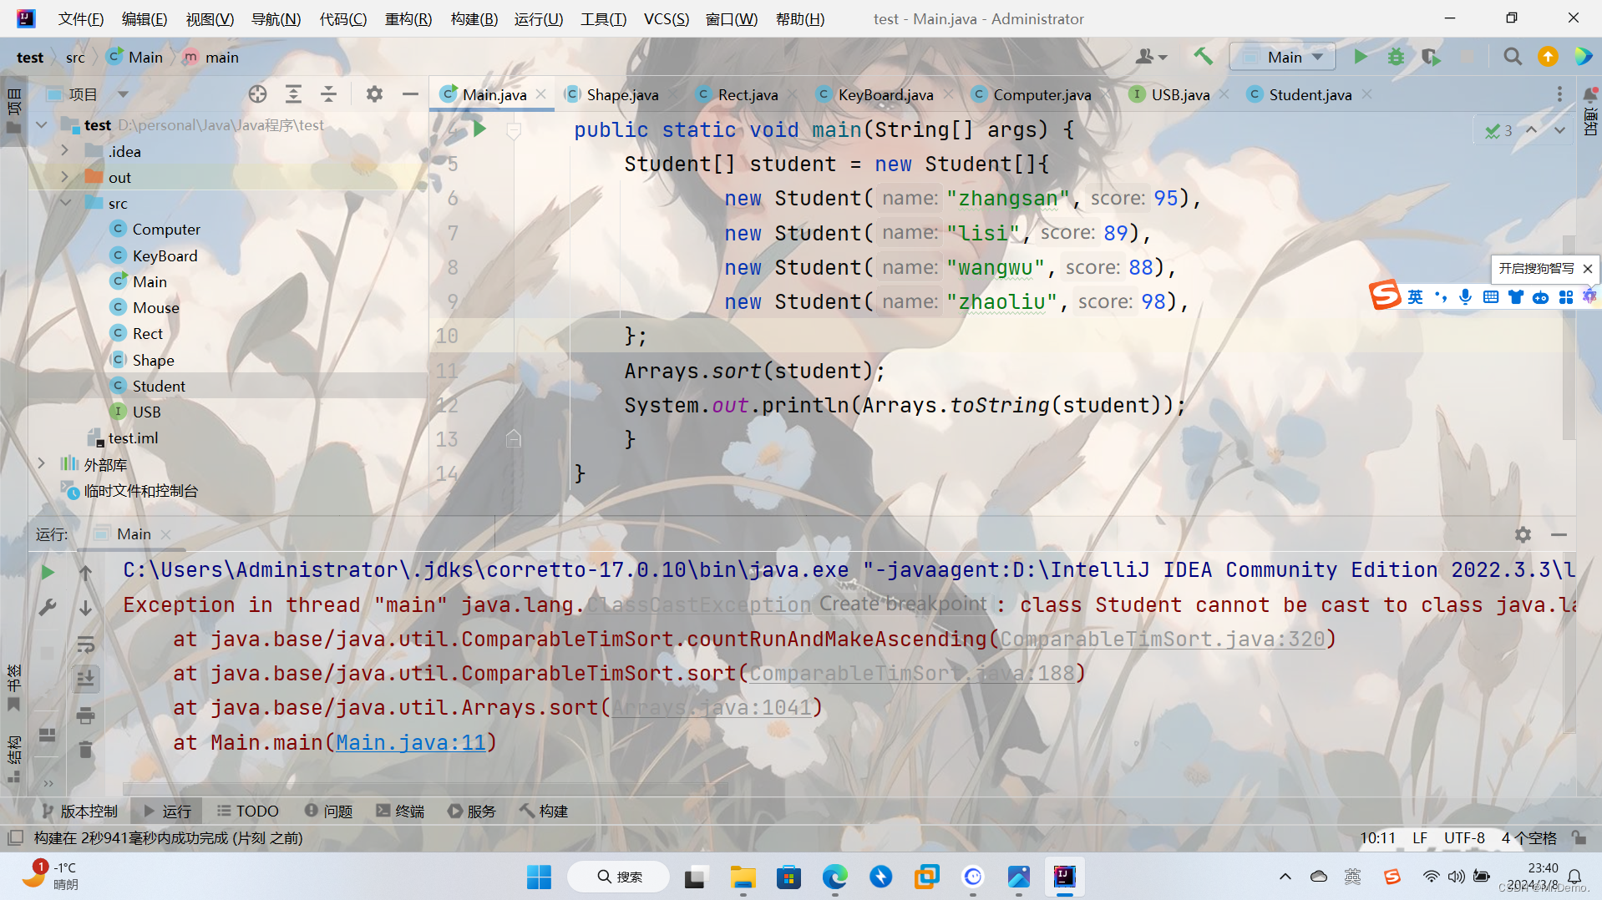Toggle Sogou IME English/Chinese mode
Image resolution: width=1602 pixels, height=900 pixels.
[1415, 297]
